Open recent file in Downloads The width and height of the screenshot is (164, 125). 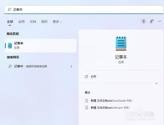click(112, 101)
